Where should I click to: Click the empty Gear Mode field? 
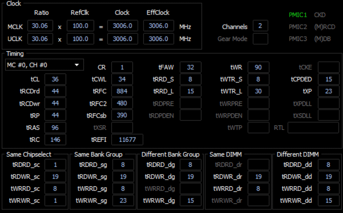click(260, 39)
